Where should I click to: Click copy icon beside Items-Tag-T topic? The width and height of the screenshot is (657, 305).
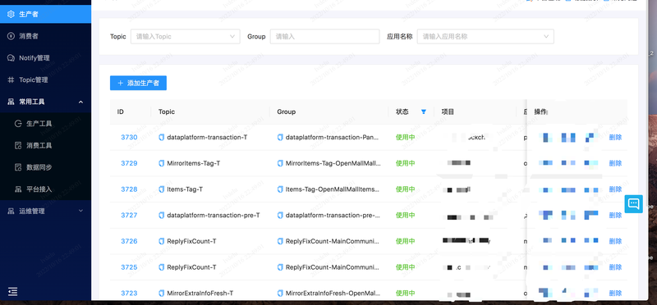[161, 189]
